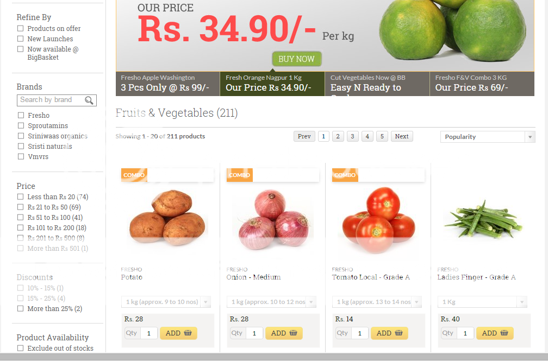
Task: Add Tomato Local to basket
Action: [x=389, y=333]
